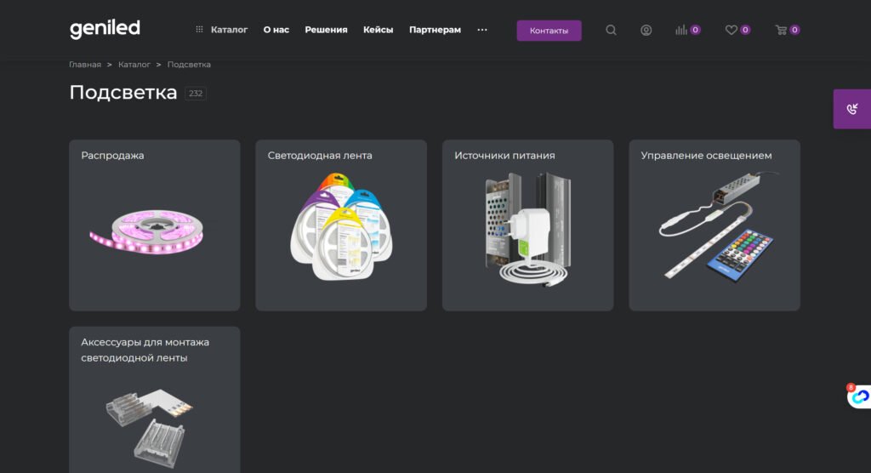Open the Светодиодная лента category card
Viewport: 871px width, 473px height.
tap(340, 225)
